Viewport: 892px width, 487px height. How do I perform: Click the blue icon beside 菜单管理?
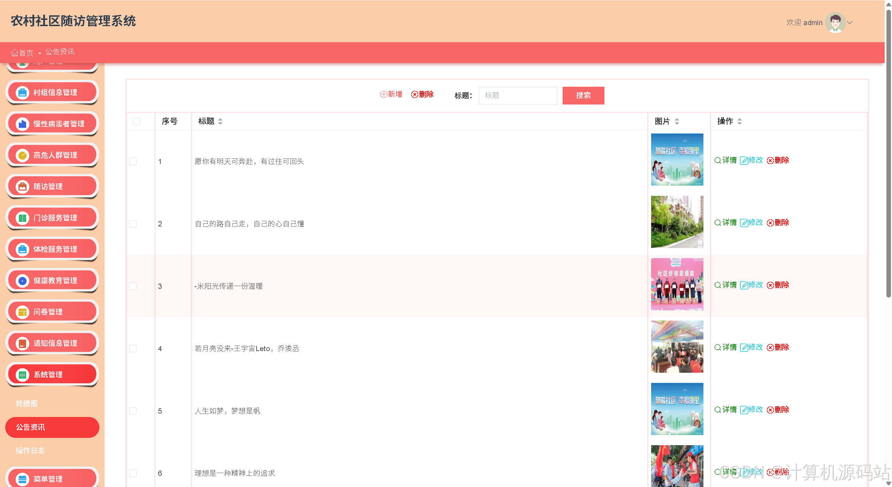coord(22,479)
